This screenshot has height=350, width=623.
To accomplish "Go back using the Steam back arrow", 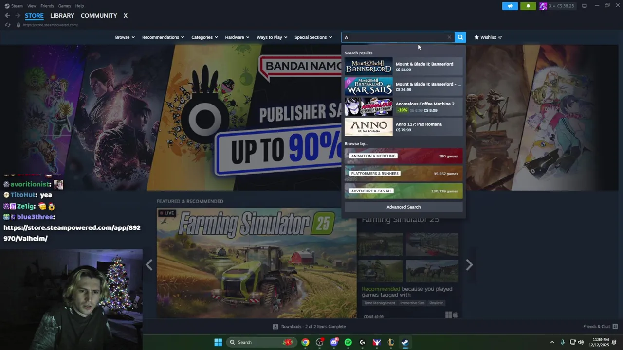I will point(7,16).
